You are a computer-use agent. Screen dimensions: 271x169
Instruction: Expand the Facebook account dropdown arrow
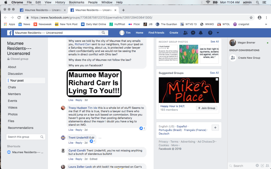pos(218,33)
